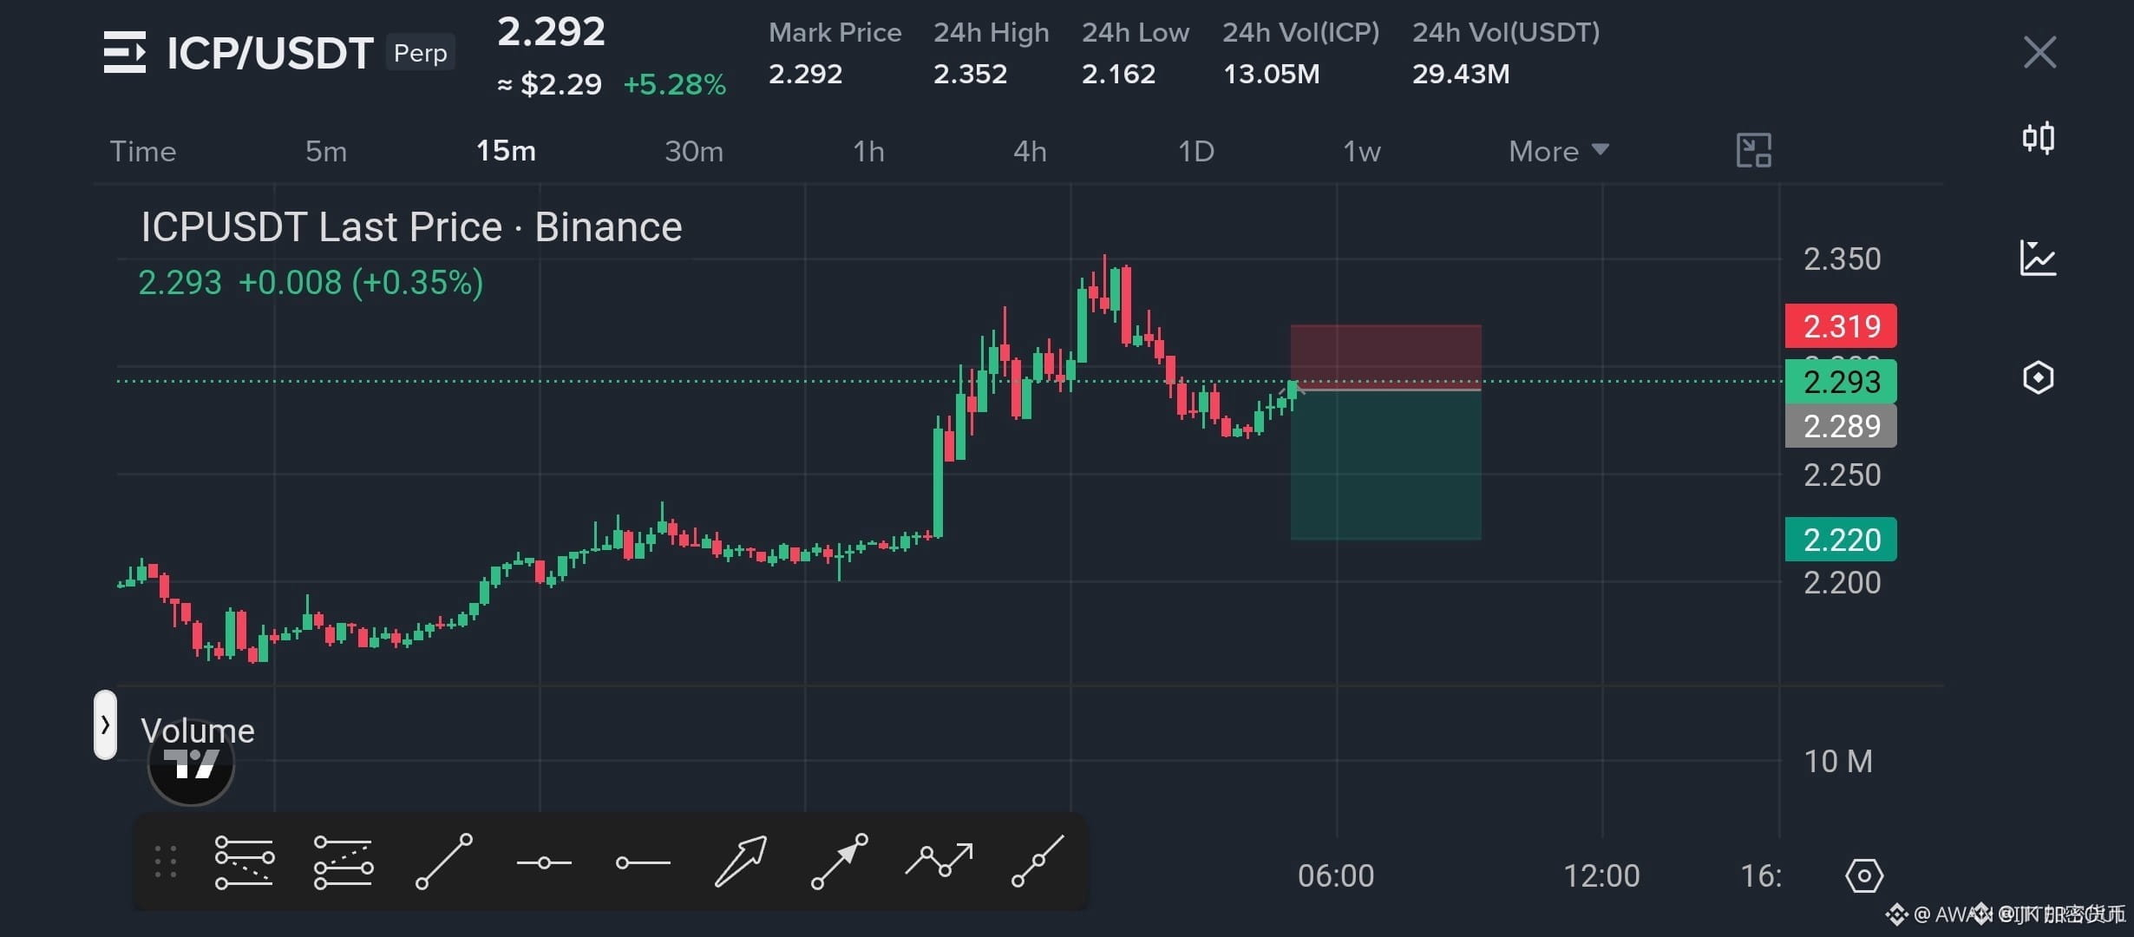Select the 1D timeframe
This screenshot has height=937, width=2134.
point(1195,151)
